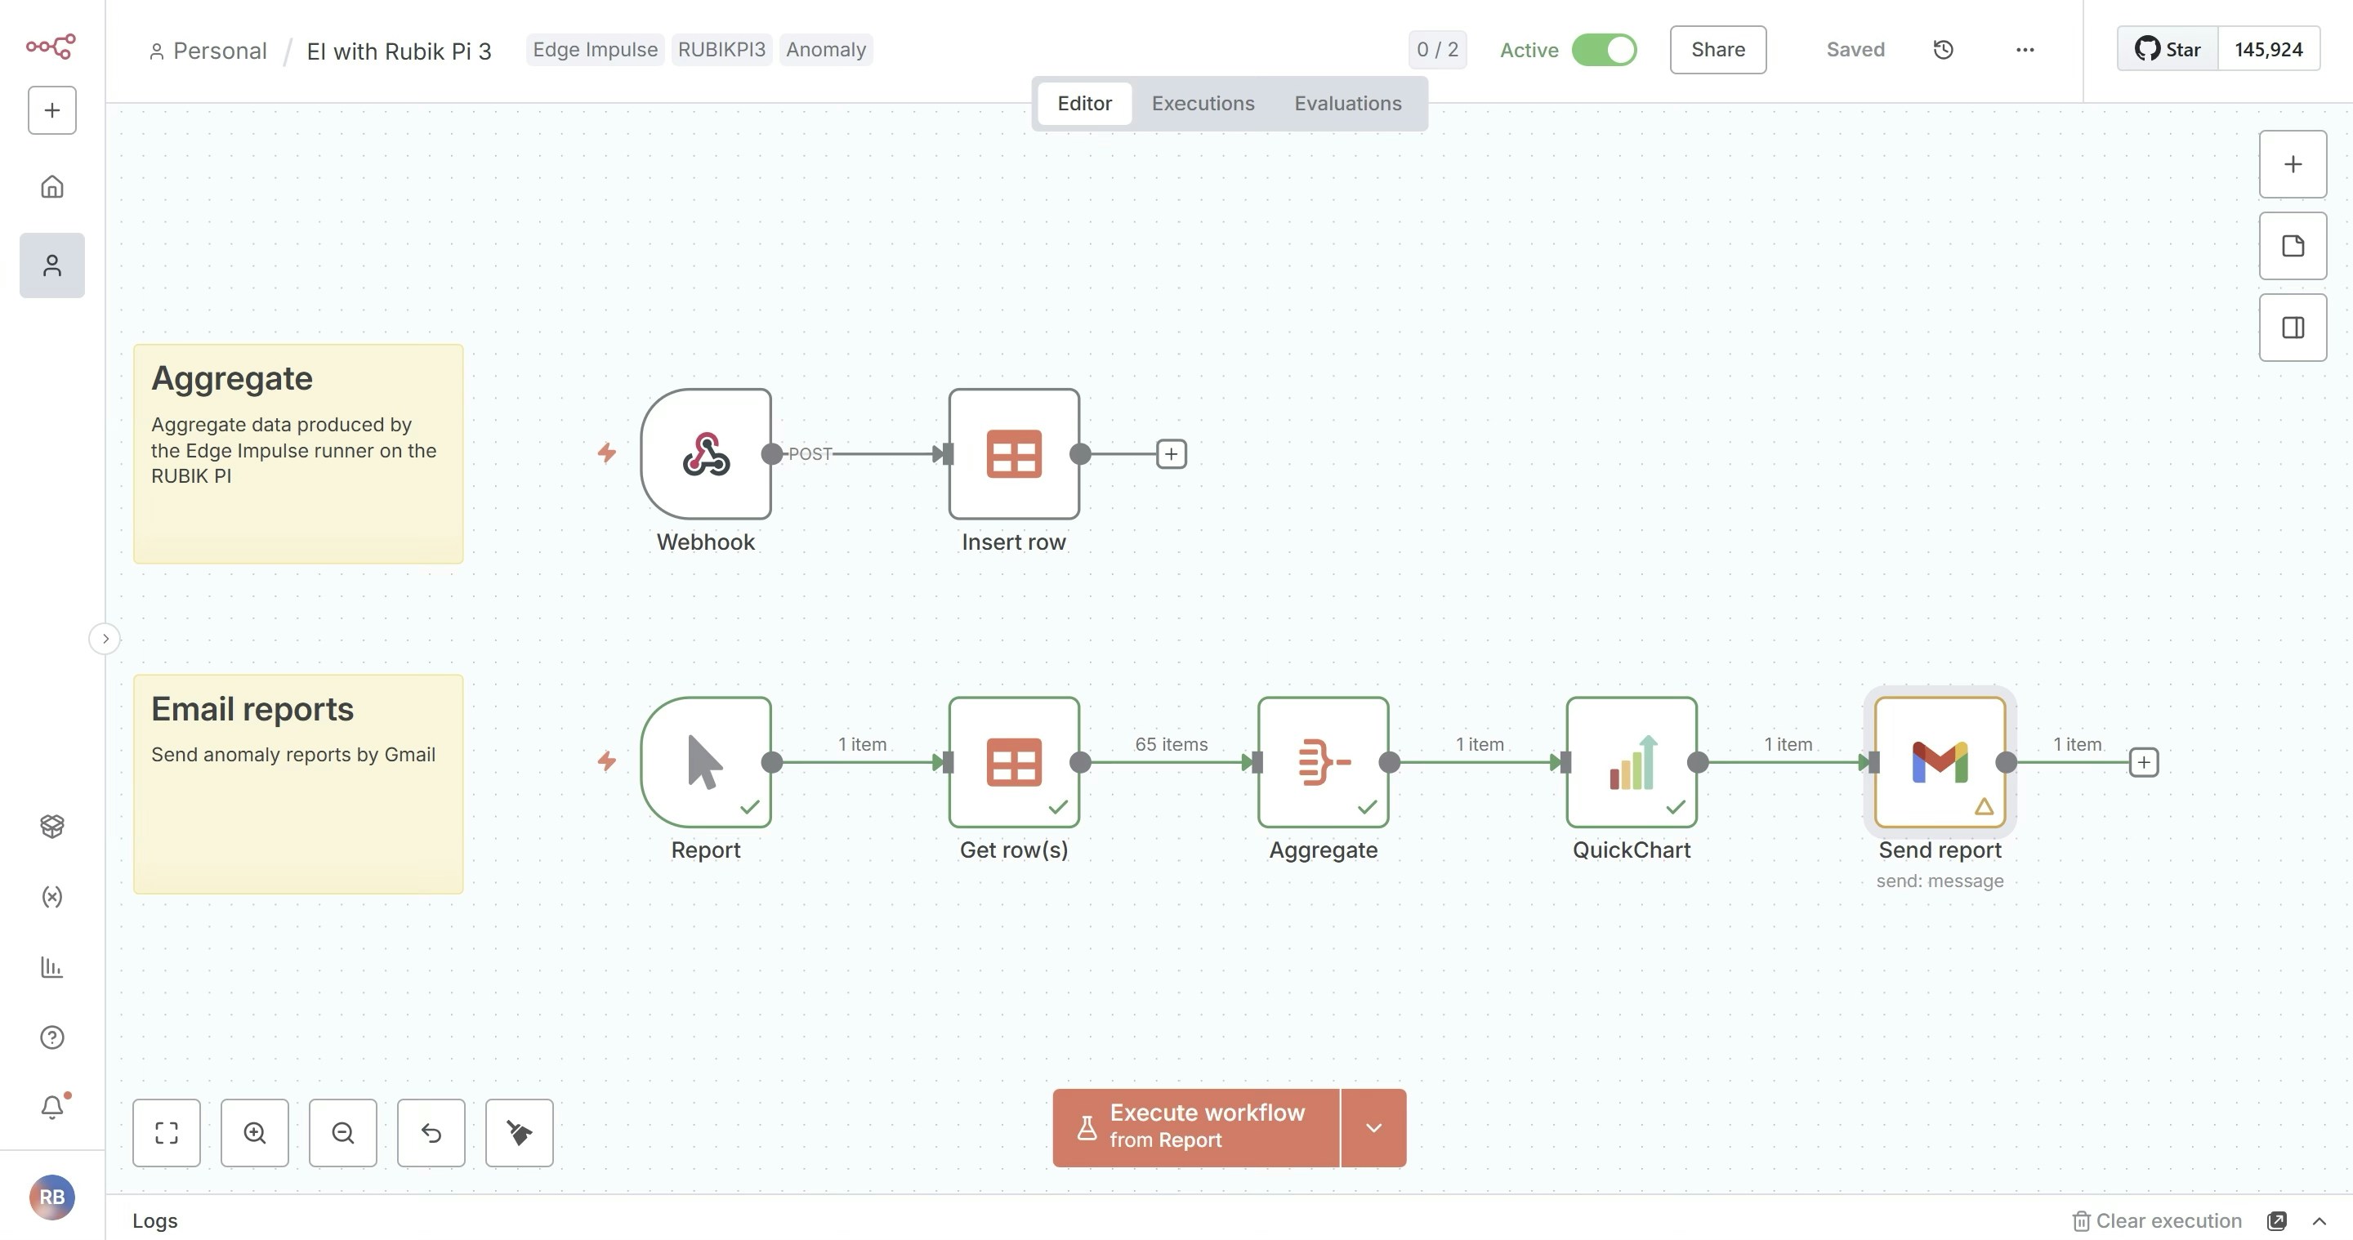
Task: Add sticky note from right panel
Action: click(2293, 246)
